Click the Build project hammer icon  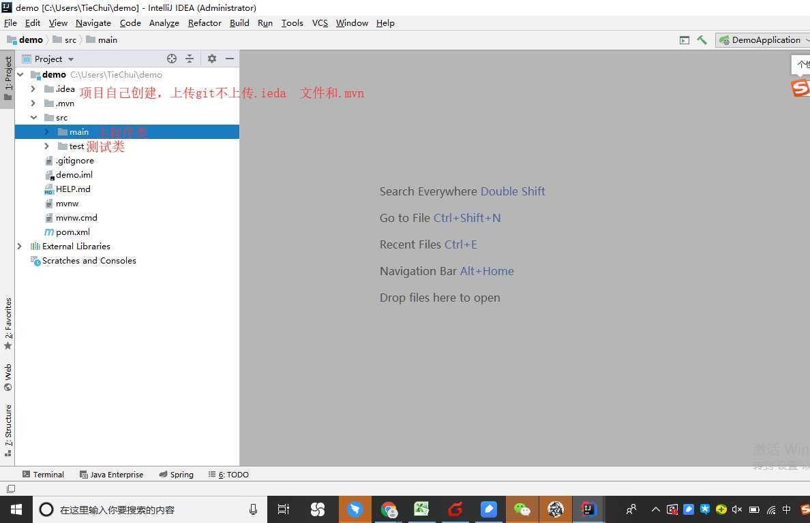click(x=702, y=39)
